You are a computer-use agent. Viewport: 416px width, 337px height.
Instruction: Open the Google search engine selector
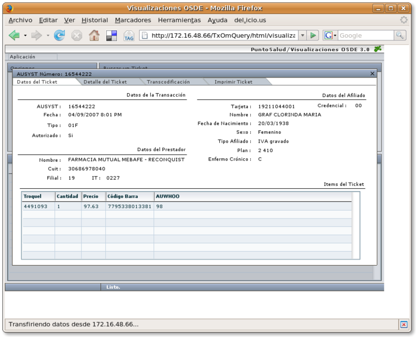[x=331, y=35]
